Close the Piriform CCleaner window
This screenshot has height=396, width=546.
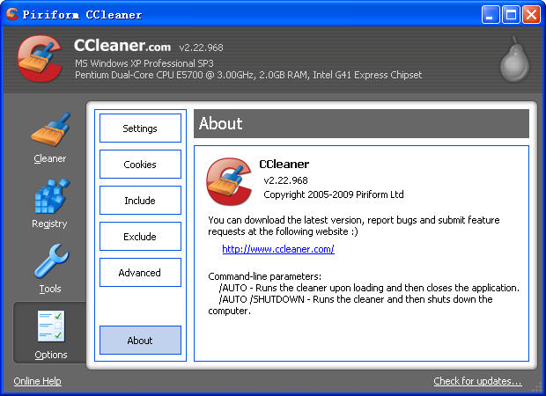[x=531, y=14]
